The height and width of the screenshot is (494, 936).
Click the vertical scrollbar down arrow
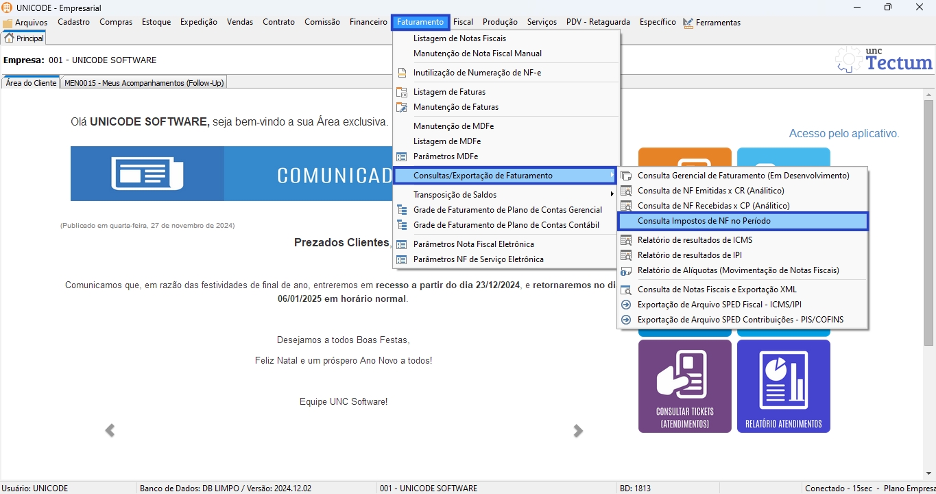coord(928,473)
